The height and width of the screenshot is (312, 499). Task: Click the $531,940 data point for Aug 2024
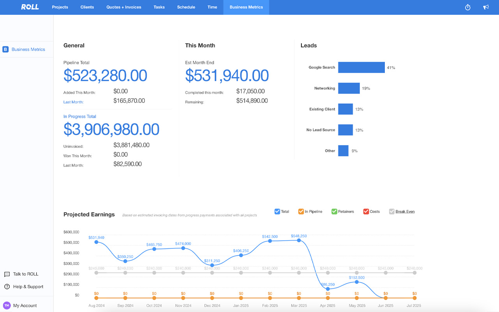pyautogui.click(x=96, y=242)
